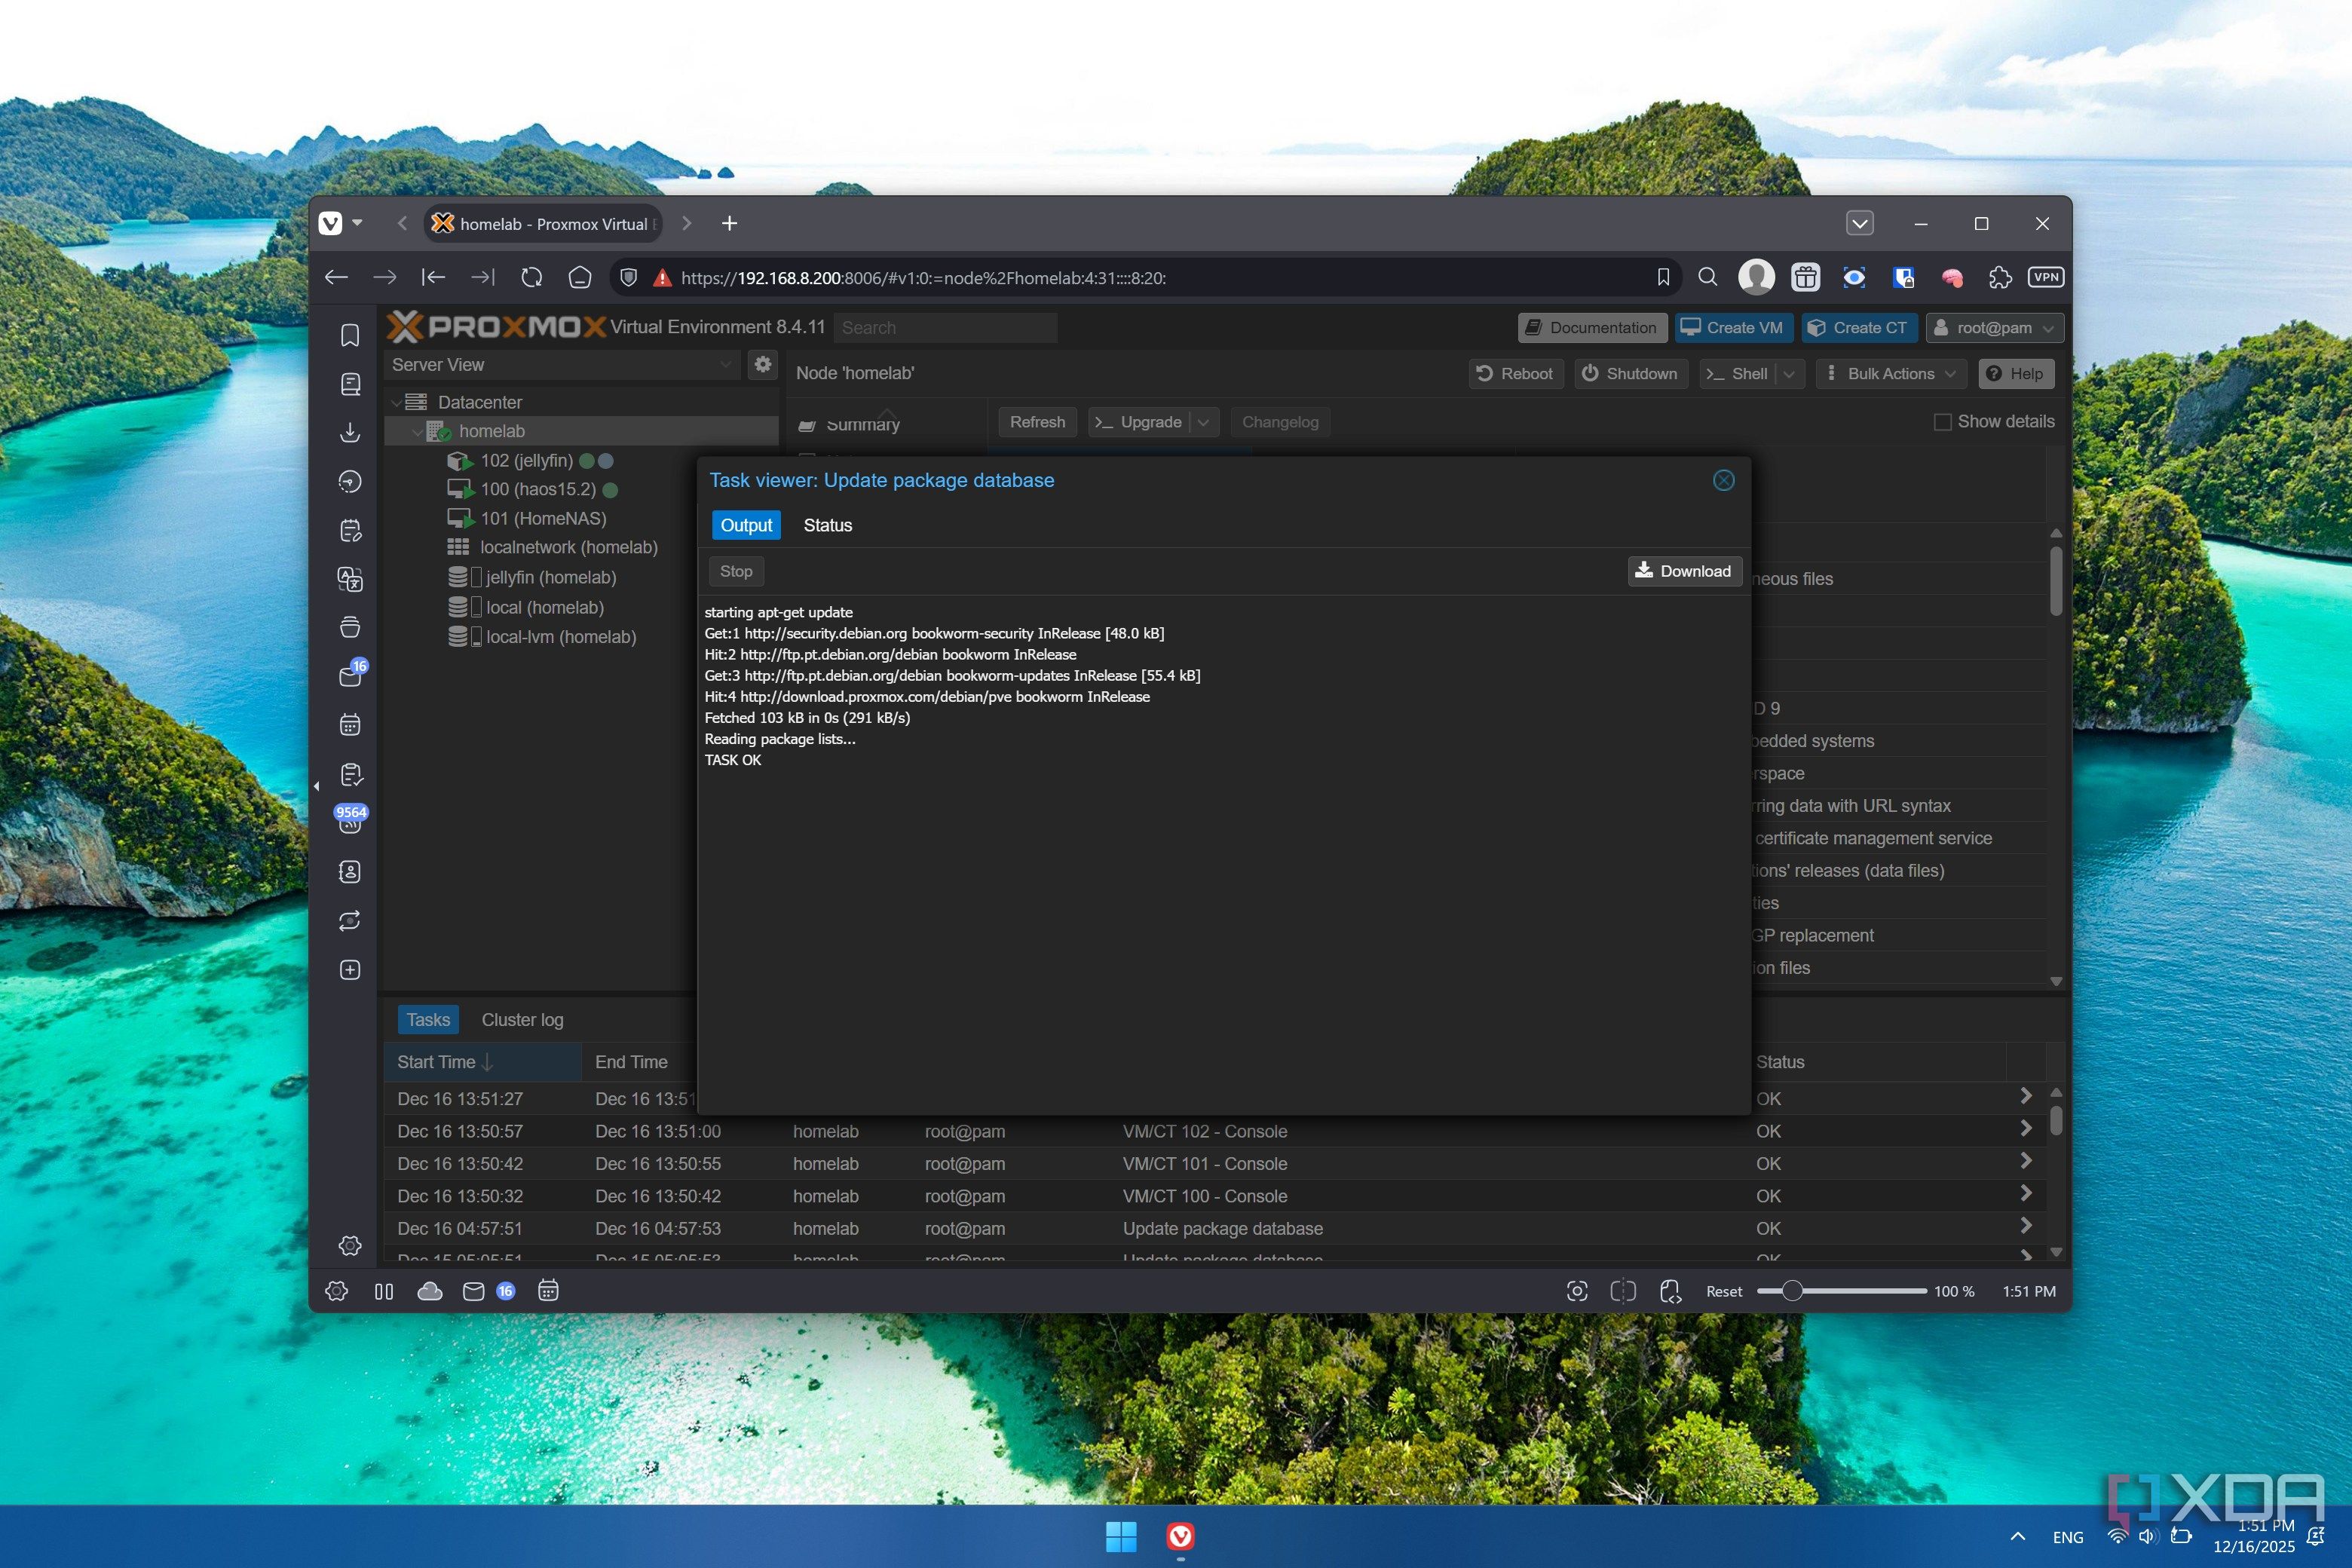Viewport: 2352px width, 1568px height.
Task: Open the translate panel in the sidebar
Action: coord(350,579)
